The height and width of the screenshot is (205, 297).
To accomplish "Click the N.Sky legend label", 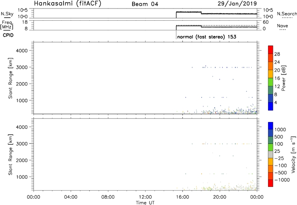I will click(x=7, y=14).
